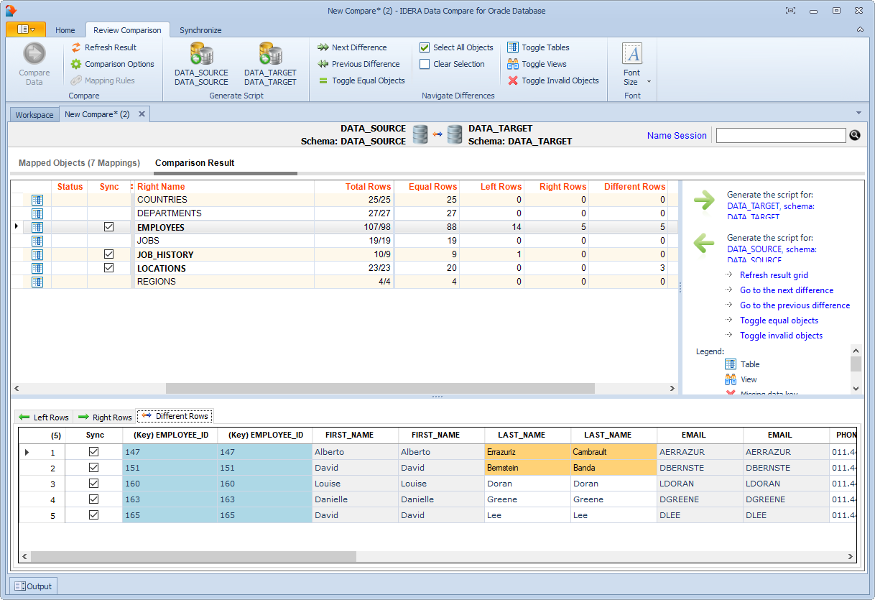
Task: Click Go to the next difference link
Action: pyautogui.click(x=787, y=290)
